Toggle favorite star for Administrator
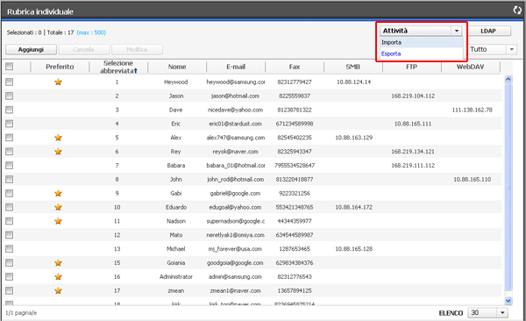 click(x=58, y=276)
